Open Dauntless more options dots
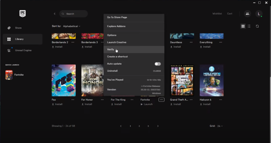The width and height of the screenshot is (271, 143). click(x=191, y=42)
